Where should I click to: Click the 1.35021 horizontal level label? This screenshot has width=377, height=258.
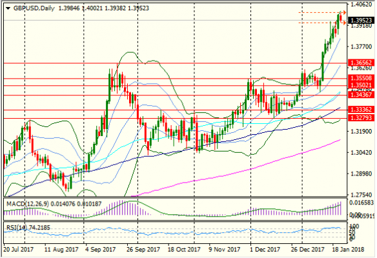[362, 85]
